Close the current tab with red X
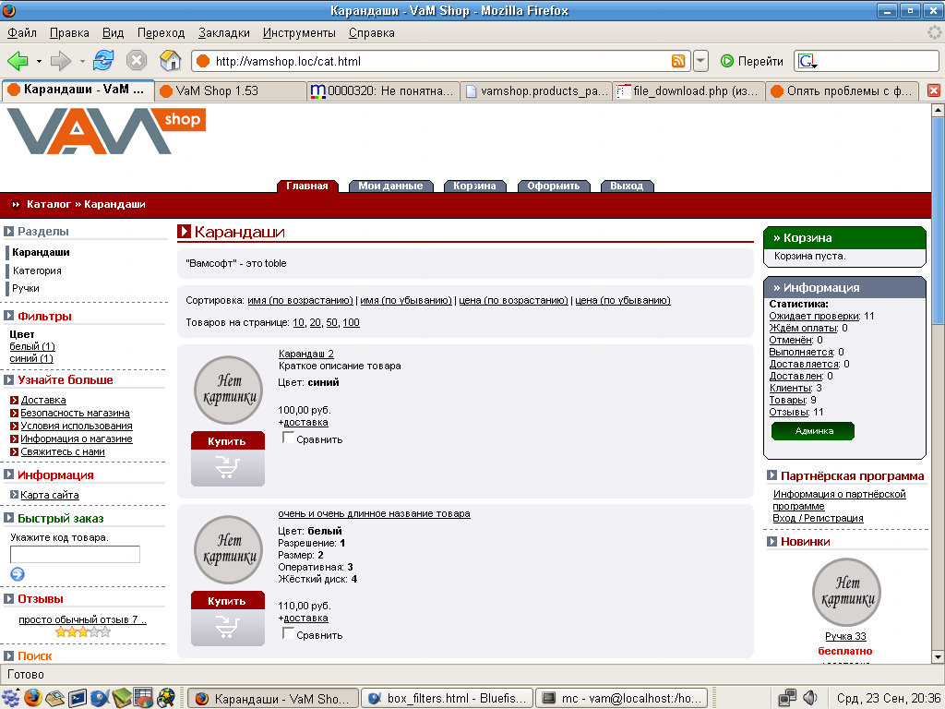945x709 pixels. (x=933, y=90)
